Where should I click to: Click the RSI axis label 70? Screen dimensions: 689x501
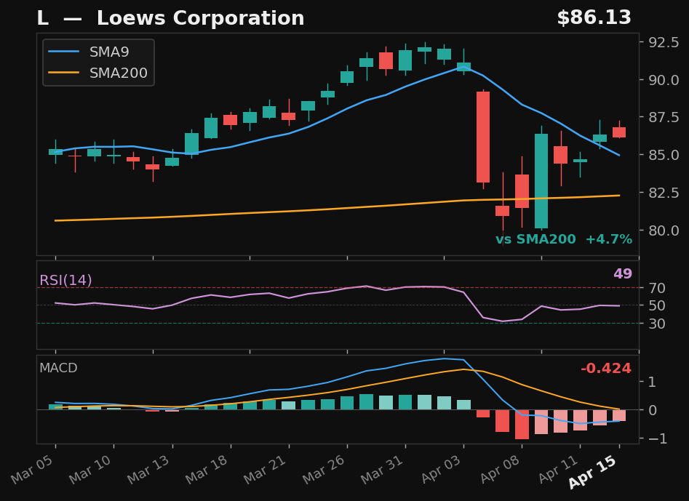pos(657,288)
